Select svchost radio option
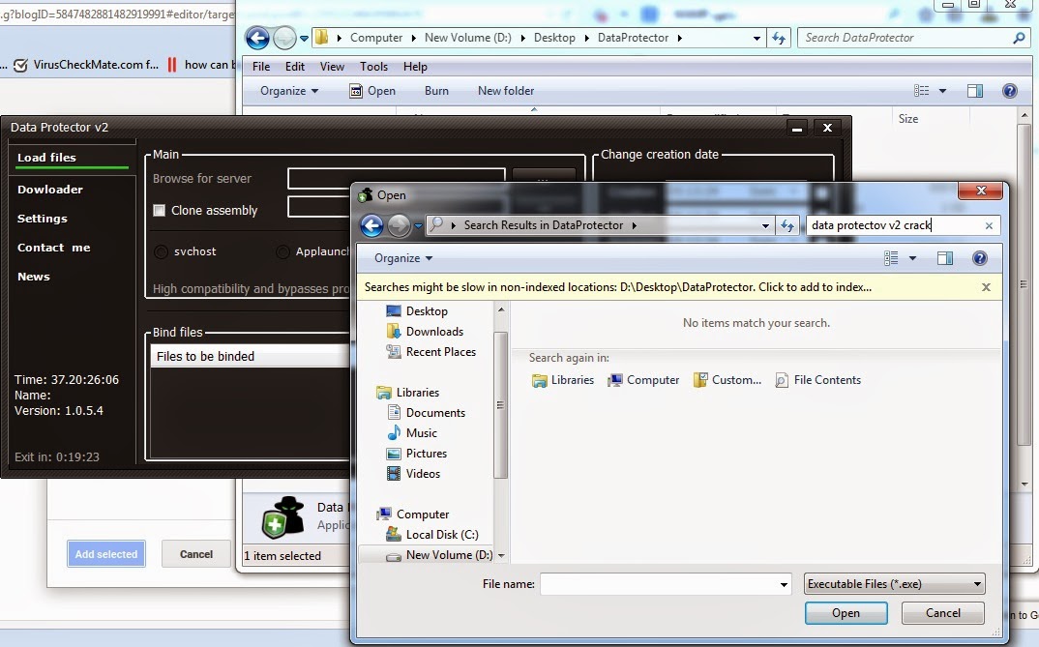The width and height of the screenshot is (1039, 647). (x=161, y=251)
